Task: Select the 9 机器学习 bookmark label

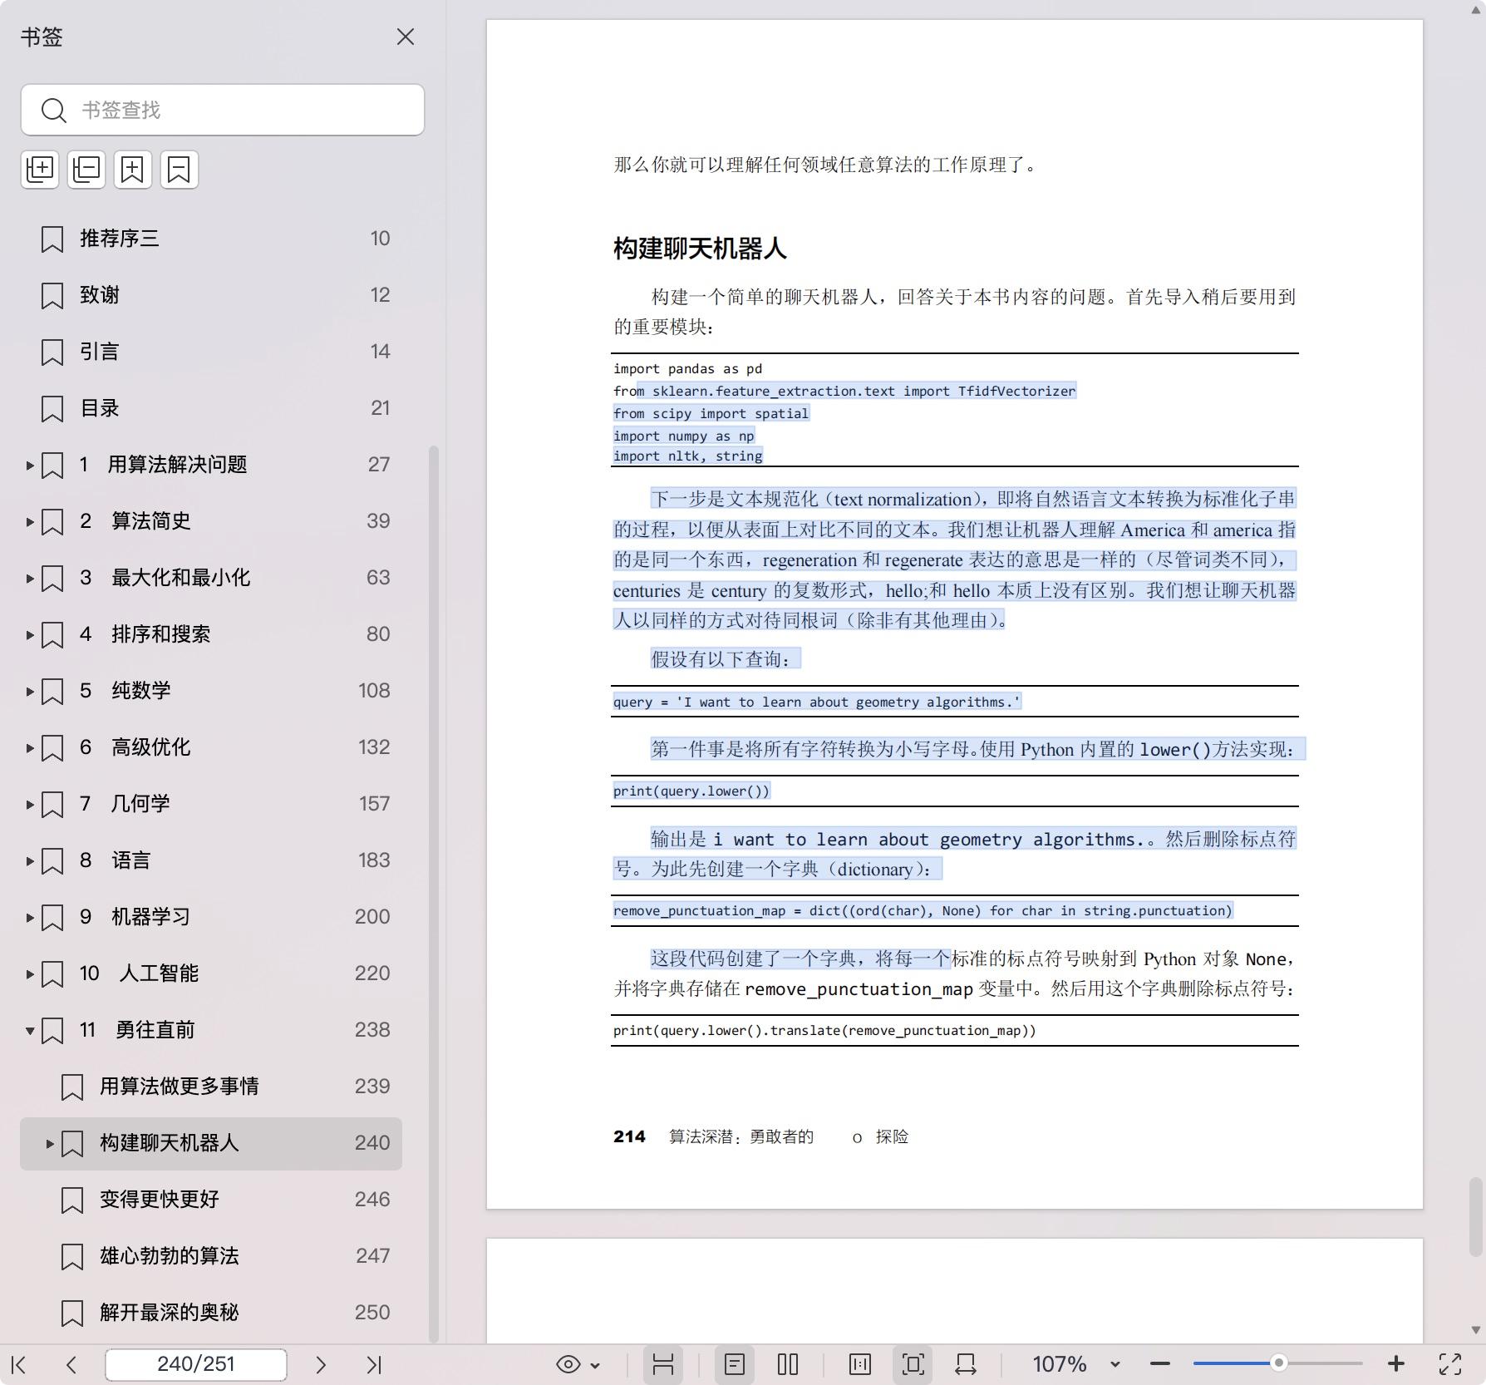Action: click(x=135, y=917)
